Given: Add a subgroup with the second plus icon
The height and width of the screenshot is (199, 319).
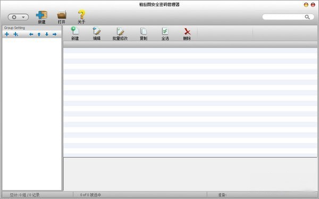Looking at the screenshot, I should (15, 34).
